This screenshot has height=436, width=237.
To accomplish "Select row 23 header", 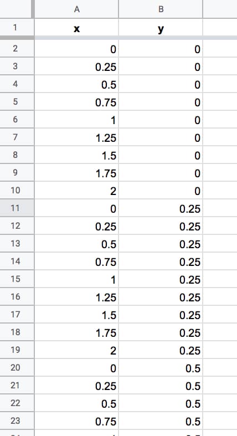I will [16, 420].
